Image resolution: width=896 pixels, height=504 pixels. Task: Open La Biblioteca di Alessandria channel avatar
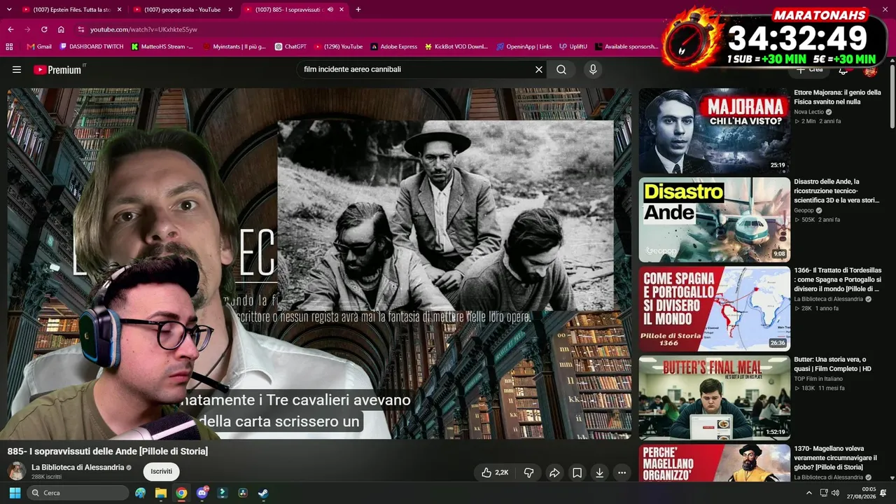click(17, 471)
